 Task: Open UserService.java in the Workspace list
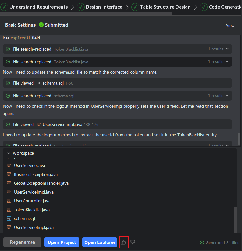(x=29, y=165)
